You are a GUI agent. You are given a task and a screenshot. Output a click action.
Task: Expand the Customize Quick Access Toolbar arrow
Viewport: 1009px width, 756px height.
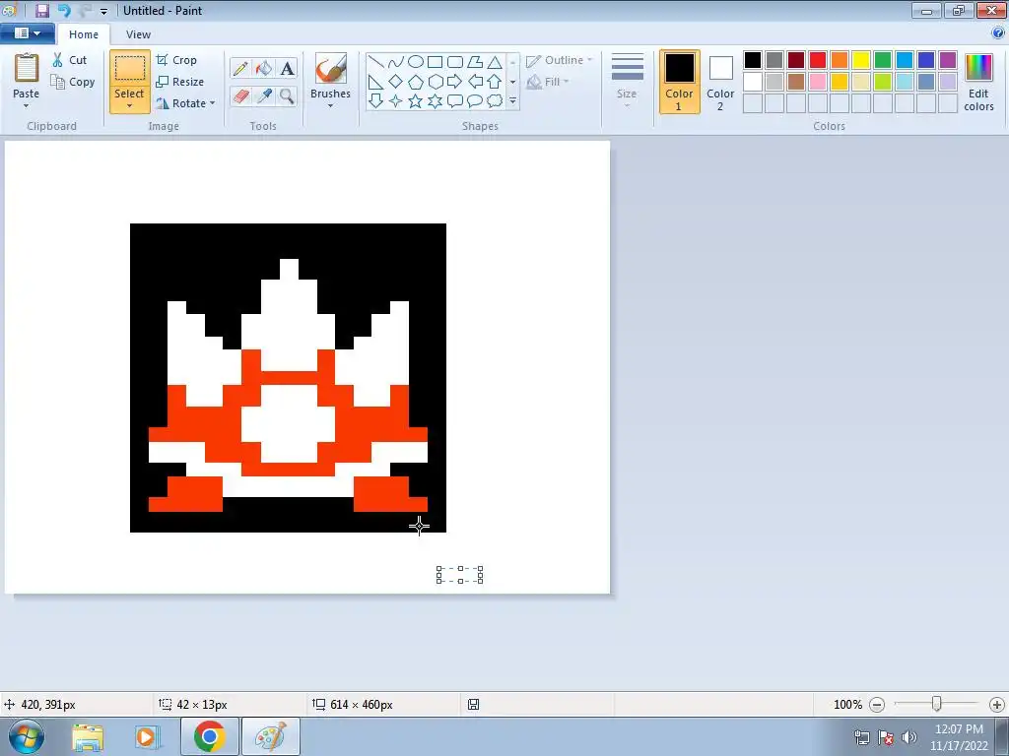[x=103, y=11]
